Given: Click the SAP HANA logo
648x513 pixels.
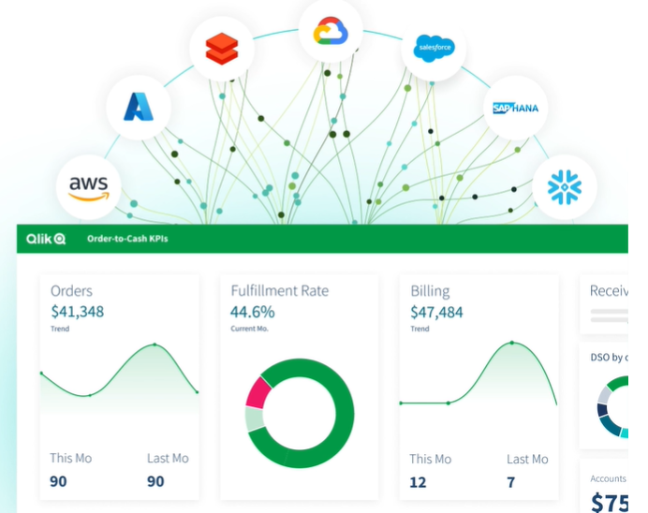Looking at the screenshot, I should (515, 109).
